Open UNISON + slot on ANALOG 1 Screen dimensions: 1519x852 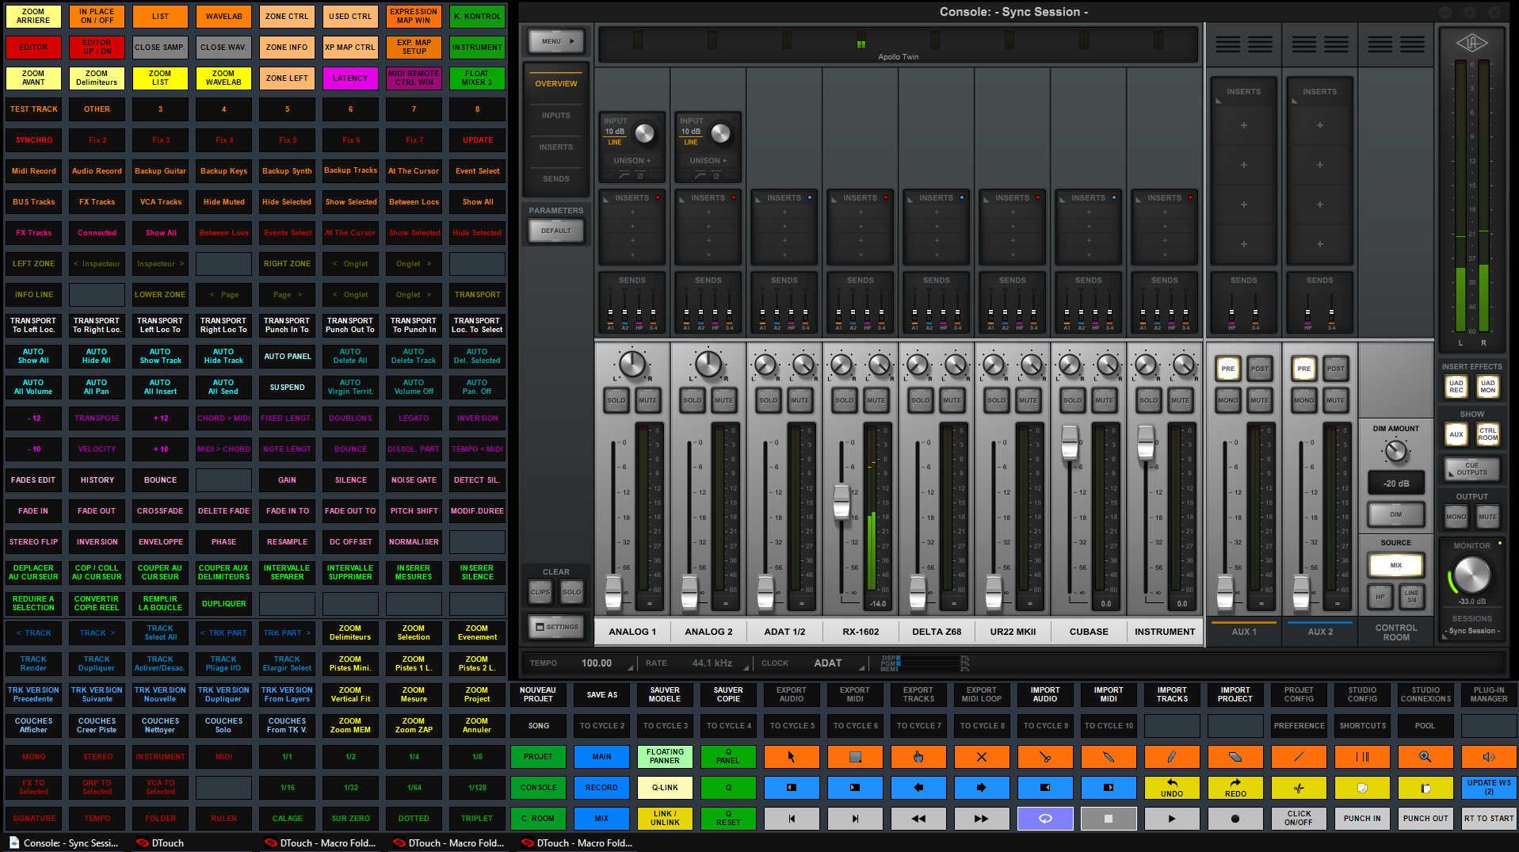click(632, 160)
